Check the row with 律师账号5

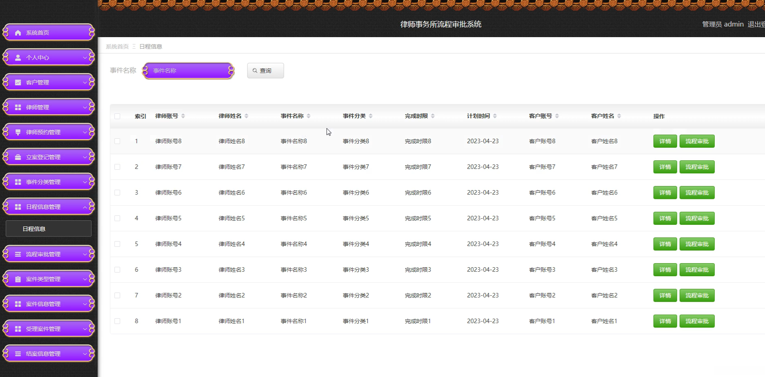pyautogui.click(x=117, y=218)
